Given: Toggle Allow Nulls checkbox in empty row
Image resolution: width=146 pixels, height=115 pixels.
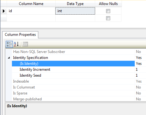Looking at the screenshot, I should point(108,18).
